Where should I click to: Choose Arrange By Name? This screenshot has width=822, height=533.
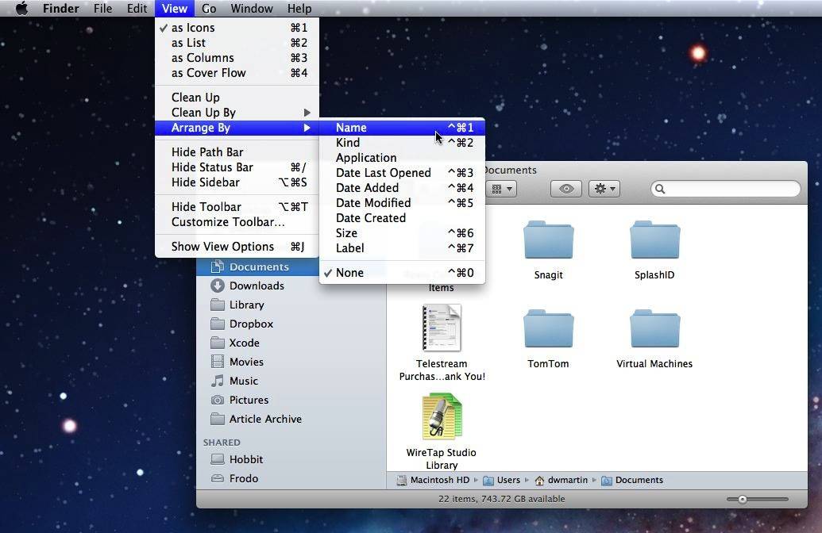tap(351, 128)
